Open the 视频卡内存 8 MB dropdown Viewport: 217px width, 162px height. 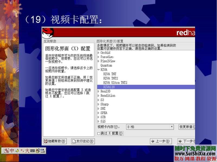coord(171,127)
